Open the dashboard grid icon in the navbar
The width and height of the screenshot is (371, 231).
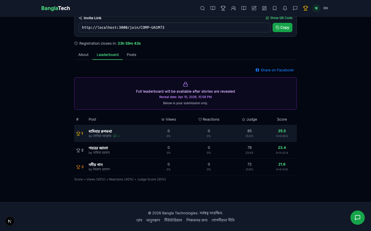point(264,8)
